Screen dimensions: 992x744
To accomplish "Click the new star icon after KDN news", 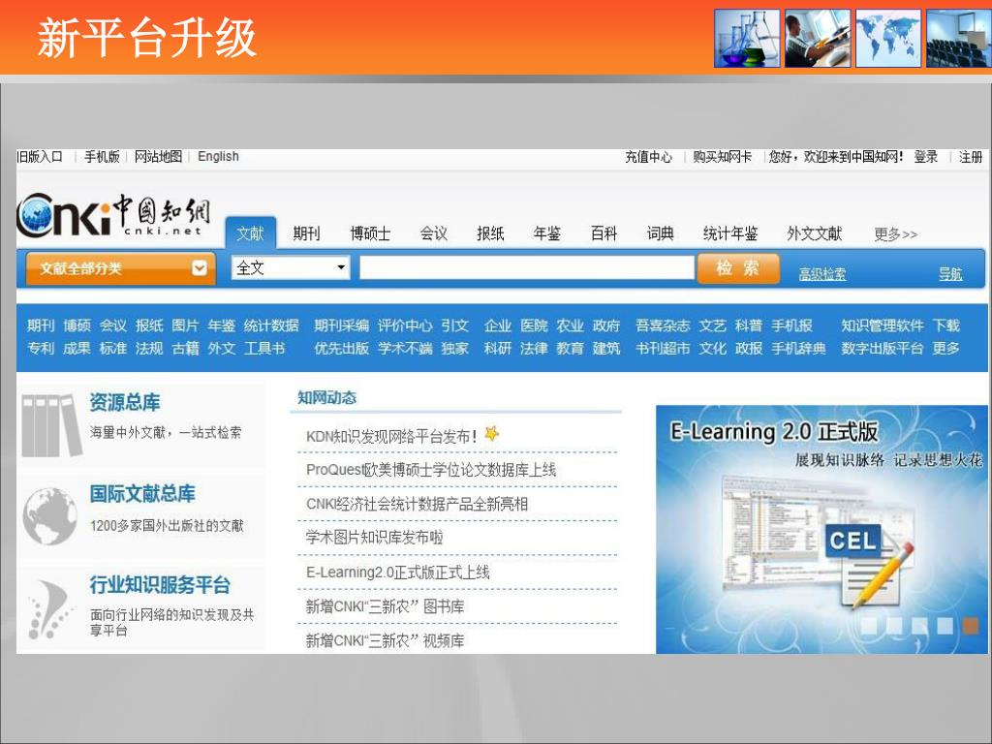I will (491, 434).
